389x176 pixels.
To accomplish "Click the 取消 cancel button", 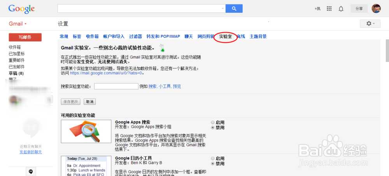I will coord(89,102).
